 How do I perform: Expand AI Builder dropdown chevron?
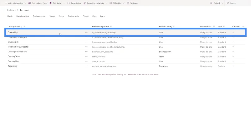click(x=124, y=3)
